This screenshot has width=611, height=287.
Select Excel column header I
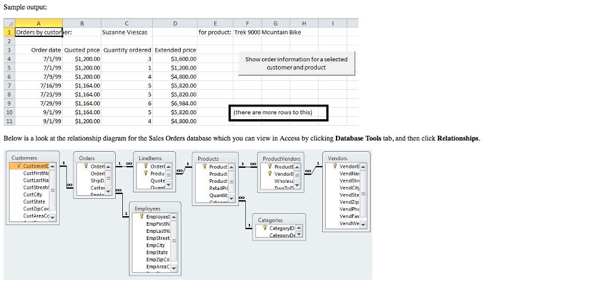tap(332, 23)
